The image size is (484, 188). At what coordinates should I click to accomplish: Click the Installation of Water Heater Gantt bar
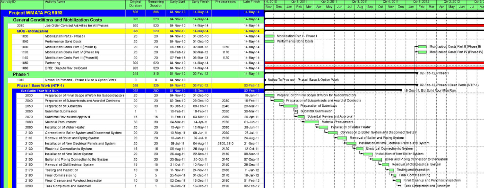323,127
